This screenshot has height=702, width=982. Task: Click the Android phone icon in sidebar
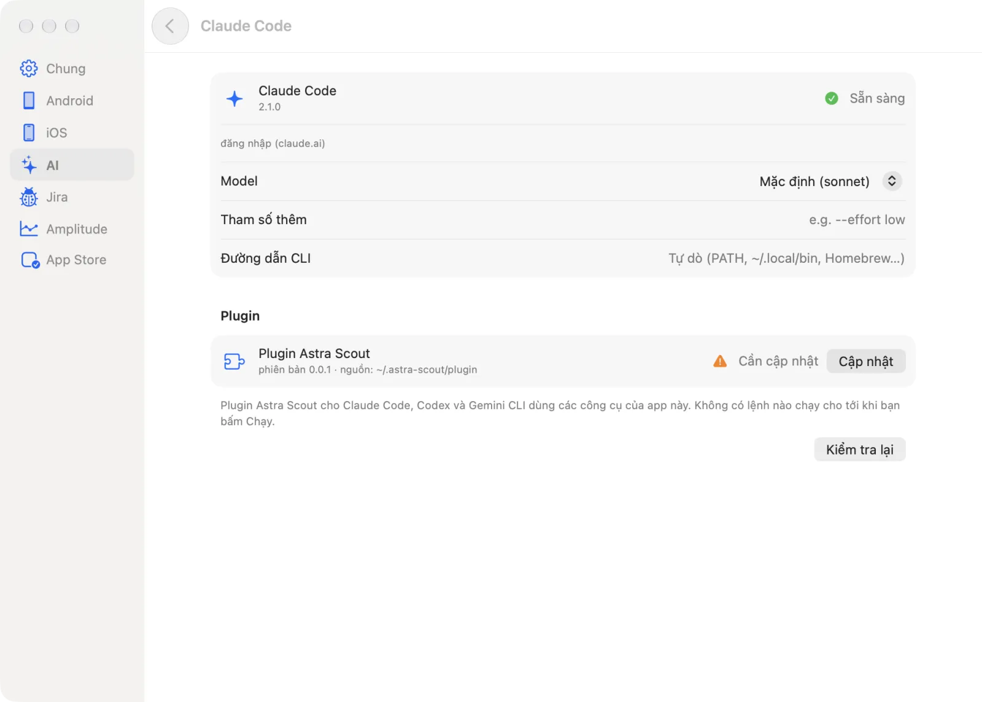tap(28, 100)
